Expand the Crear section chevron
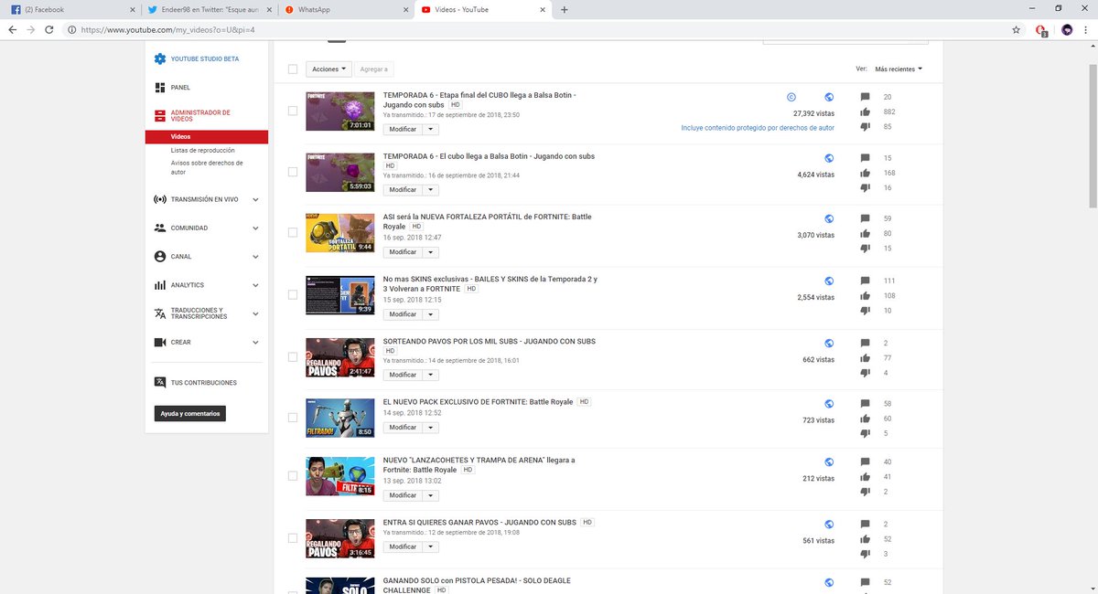Screen dimensions: 1098x594 click(255, 342)
